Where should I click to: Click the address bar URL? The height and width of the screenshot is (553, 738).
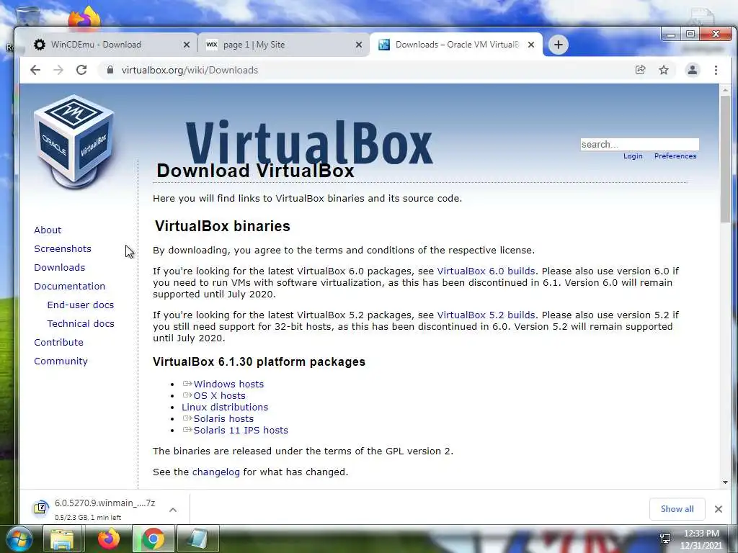tap(190, 70)
